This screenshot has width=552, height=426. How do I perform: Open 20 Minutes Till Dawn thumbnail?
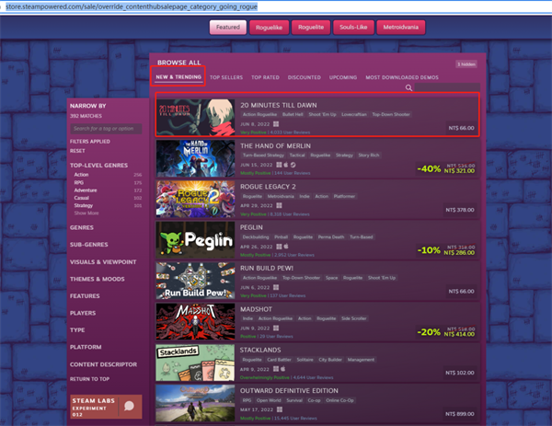pyautogui.click(x=195, y=118)
